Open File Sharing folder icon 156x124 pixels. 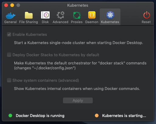[x=29, y=15]
